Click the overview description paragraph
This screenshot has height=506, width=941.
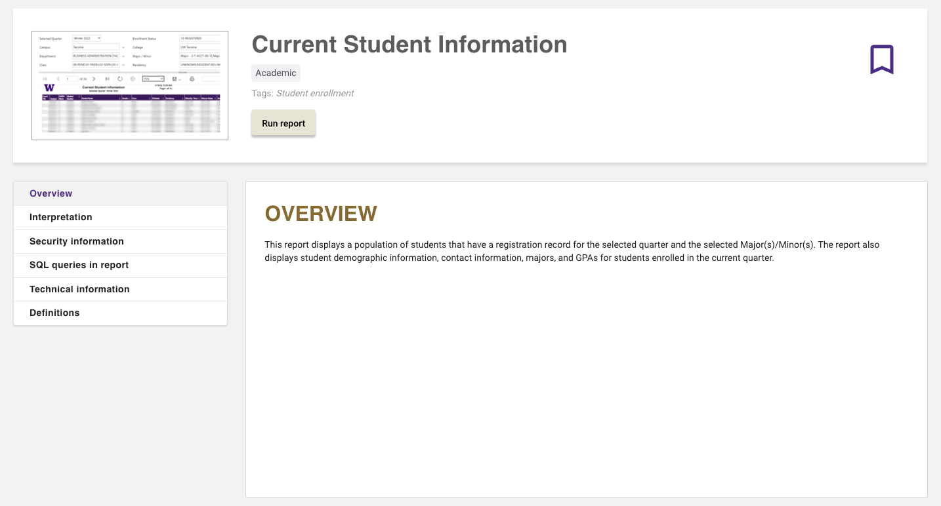(571, 251)
